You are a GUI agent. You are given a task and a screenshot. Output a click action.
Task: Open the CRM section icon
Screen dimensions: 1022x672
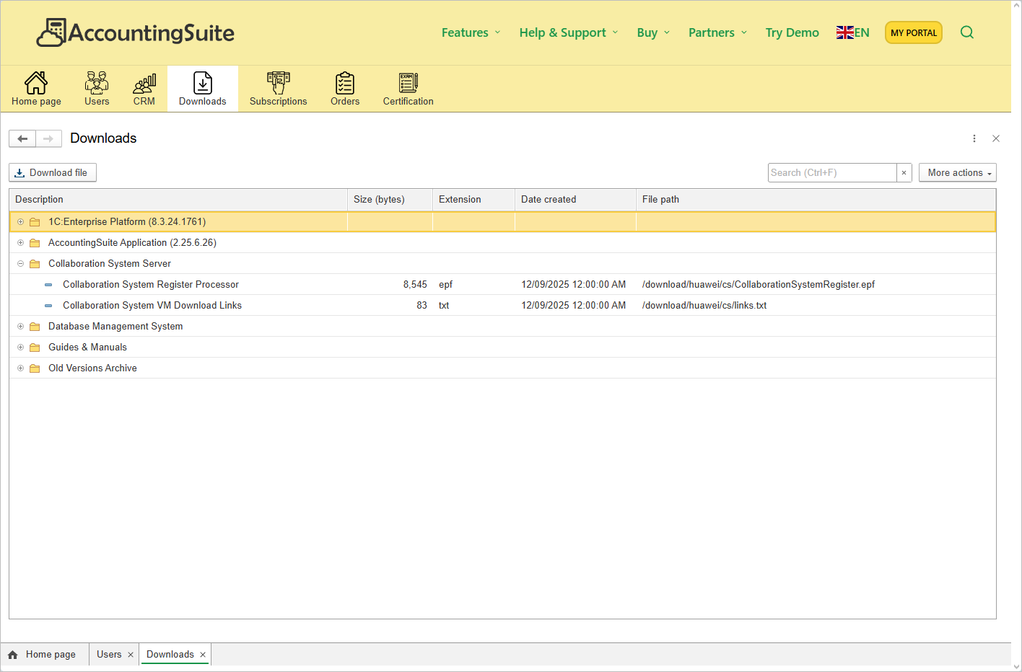(x=144, y=83)
